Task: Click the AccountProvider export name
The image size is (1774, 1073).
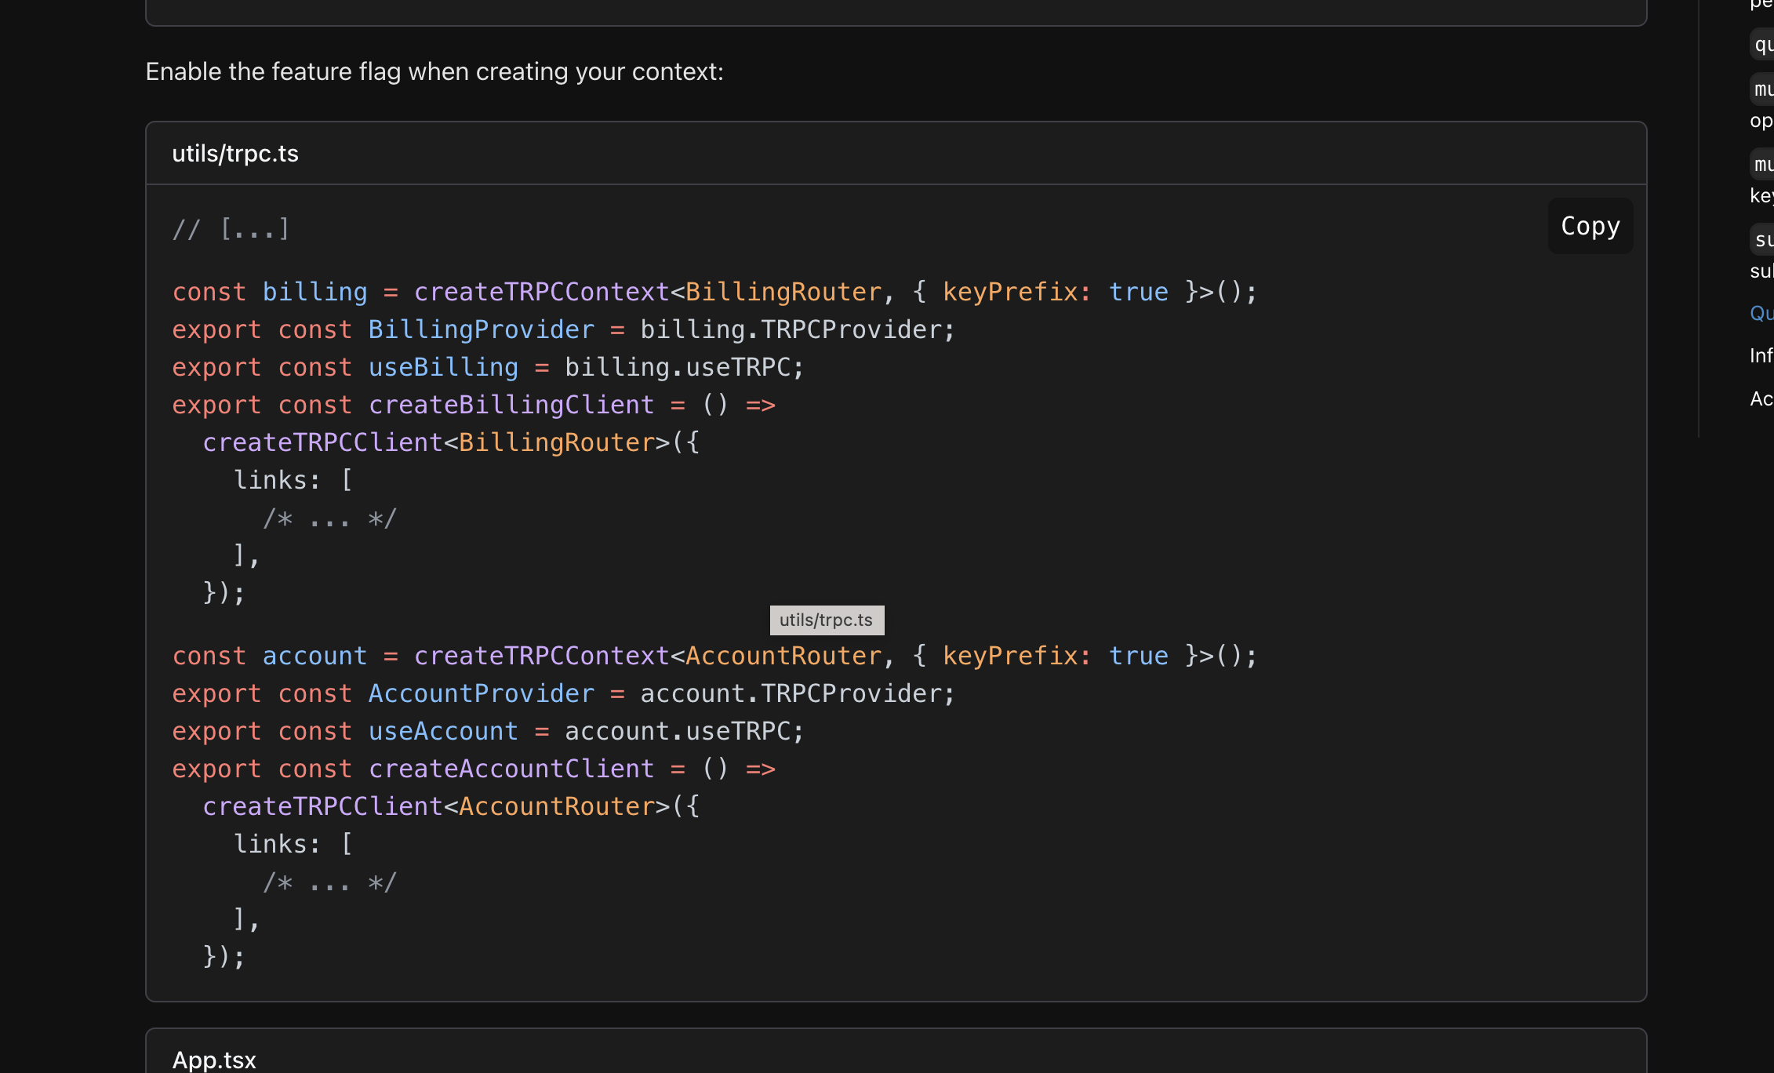Action: (x=481, y=694)
